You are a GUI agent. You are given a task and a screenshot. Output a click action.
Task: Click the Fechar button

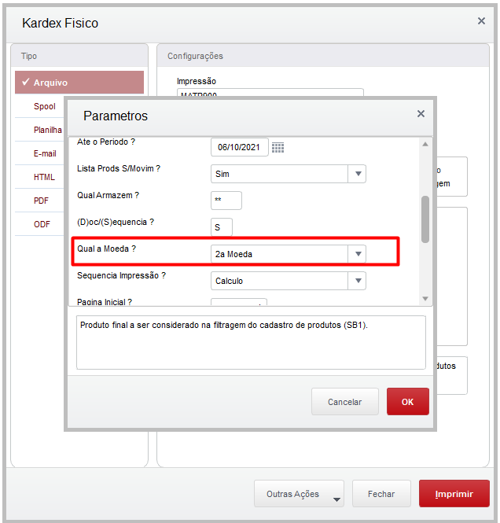click(x=381, y=494)
